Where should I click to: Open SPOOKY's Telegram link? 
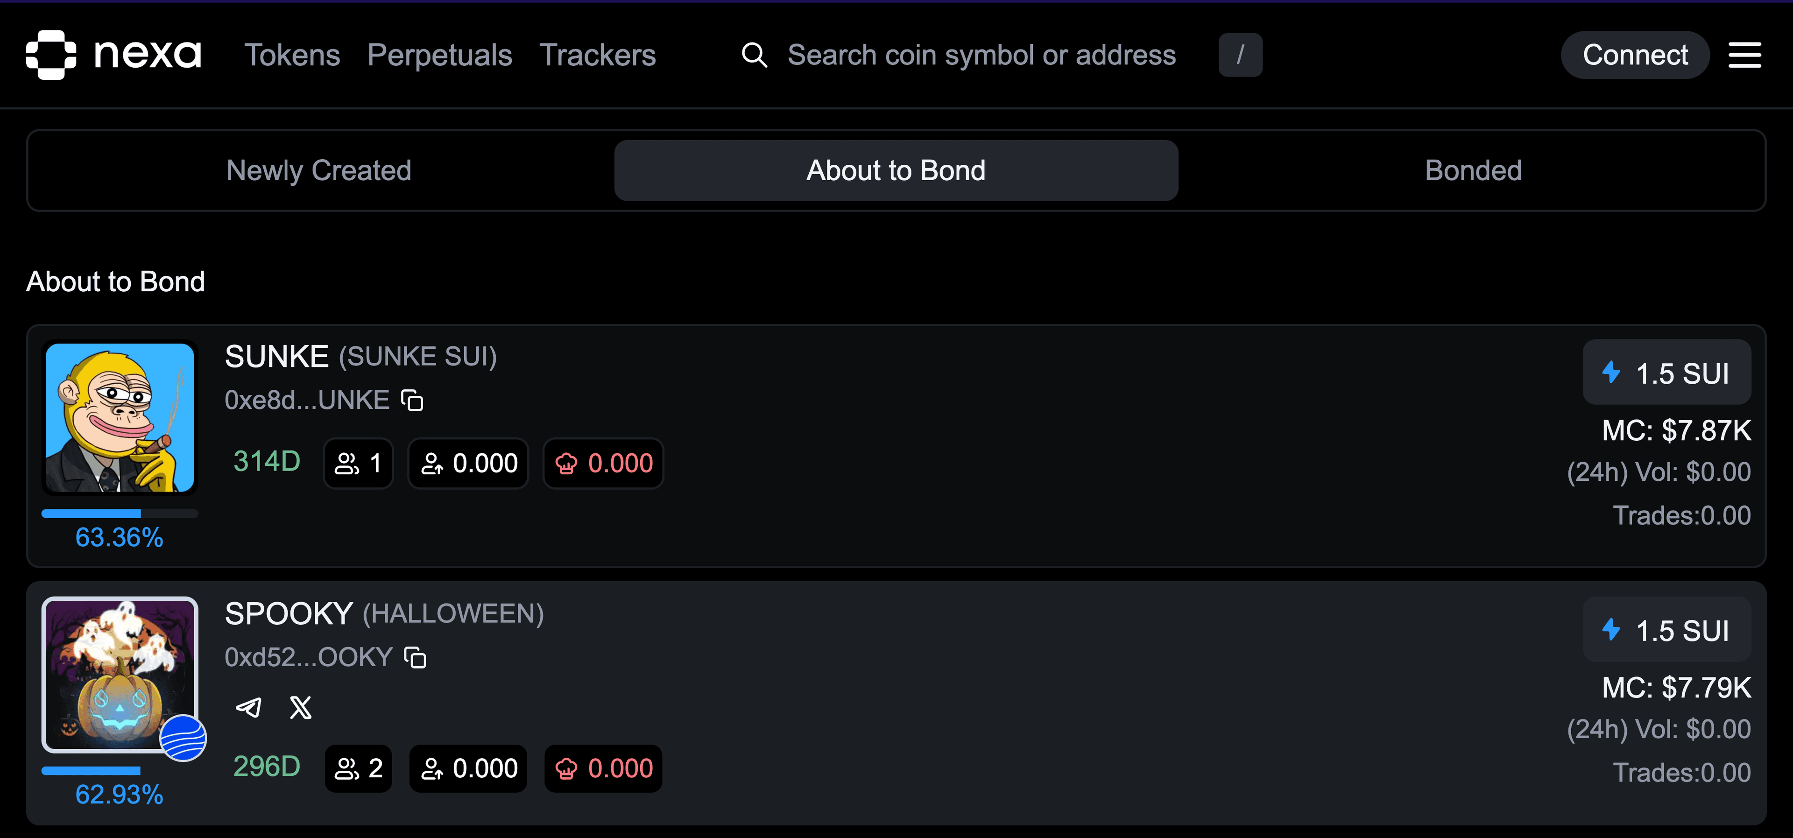[248, 708]
